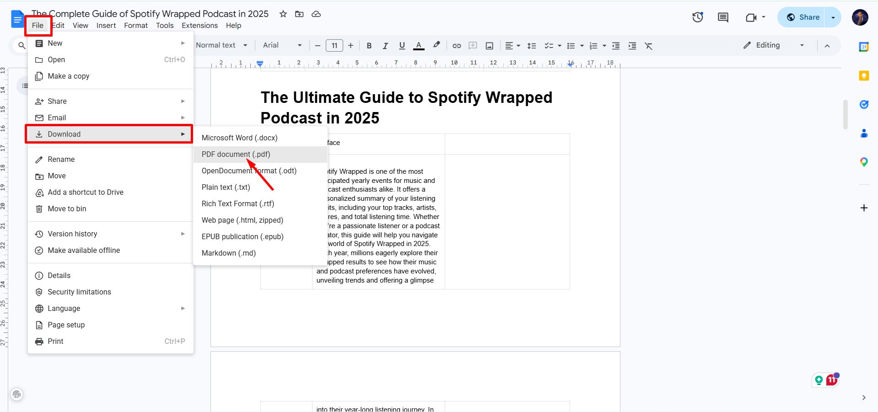Toggle the numbered list

pyautogui.click(x=593, y=45)
